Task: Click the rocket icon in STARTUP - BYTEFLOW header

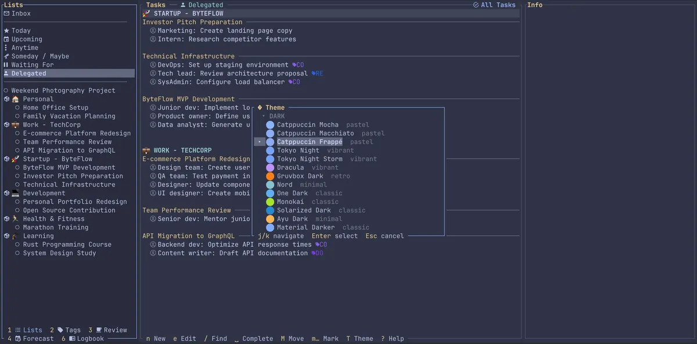Action: (x=146, y=13)
